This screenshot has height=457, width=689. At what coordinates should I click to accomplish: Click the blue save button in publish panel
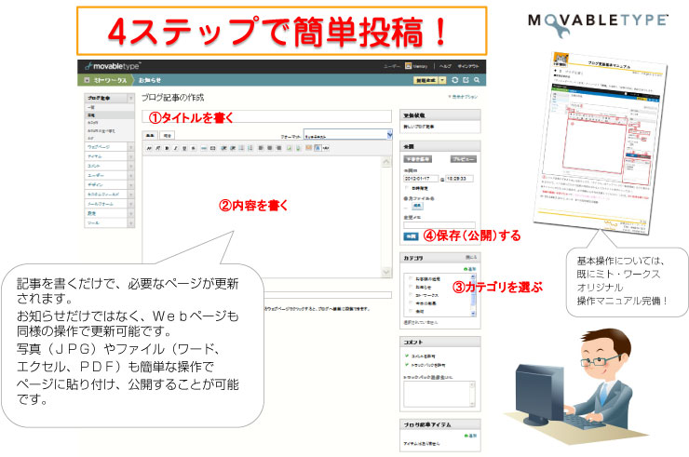coord(411,236)
